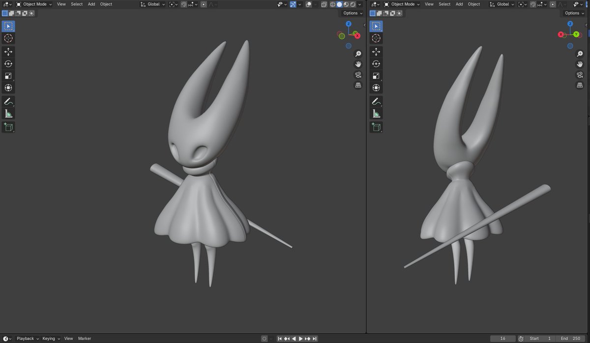Select the Scale tool in left viewport
Image resolution: width=590 pixels, height=343 pixels.
point(8,76)
